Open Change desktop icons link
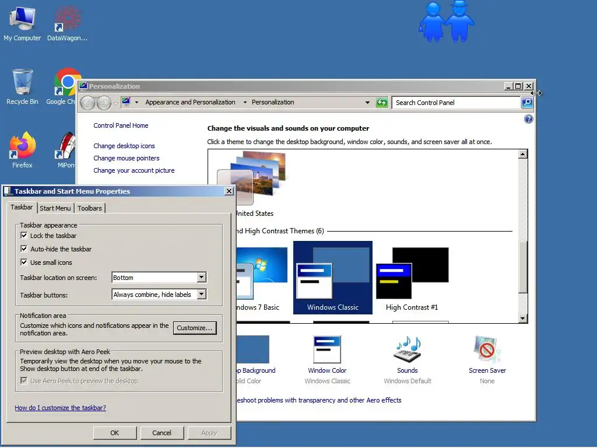The height and width of the screenshot is (448, 597). (x=124, y=146)
